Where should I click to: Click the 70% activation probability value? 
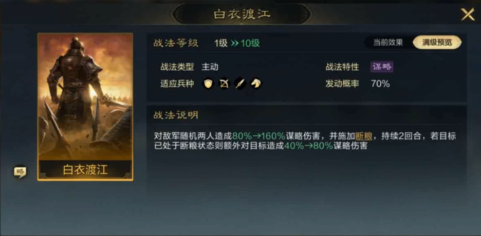380,84
